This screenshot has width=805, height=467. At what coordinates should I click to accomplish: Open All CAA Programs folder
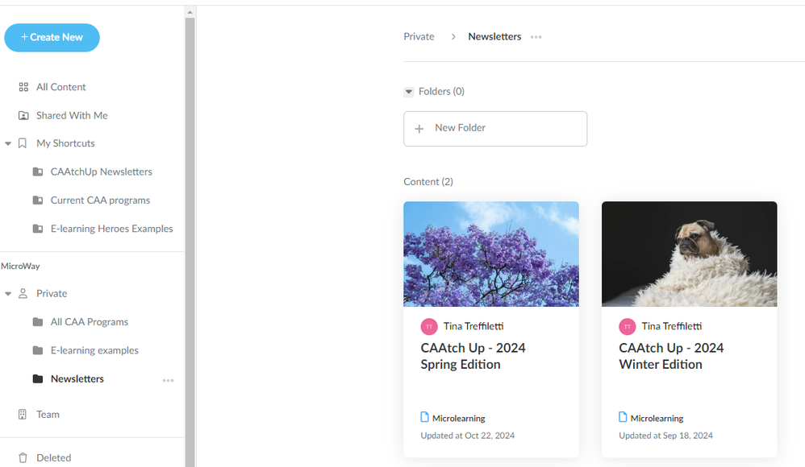tap(89, 322)
